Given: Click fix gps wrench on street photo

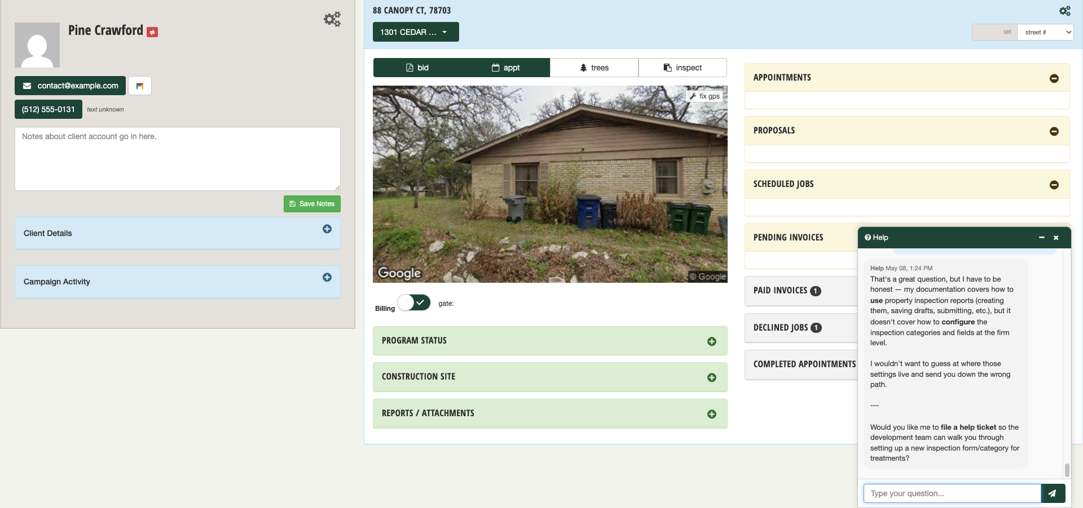Looking at the screenshot, I should [x=705, y=96].
